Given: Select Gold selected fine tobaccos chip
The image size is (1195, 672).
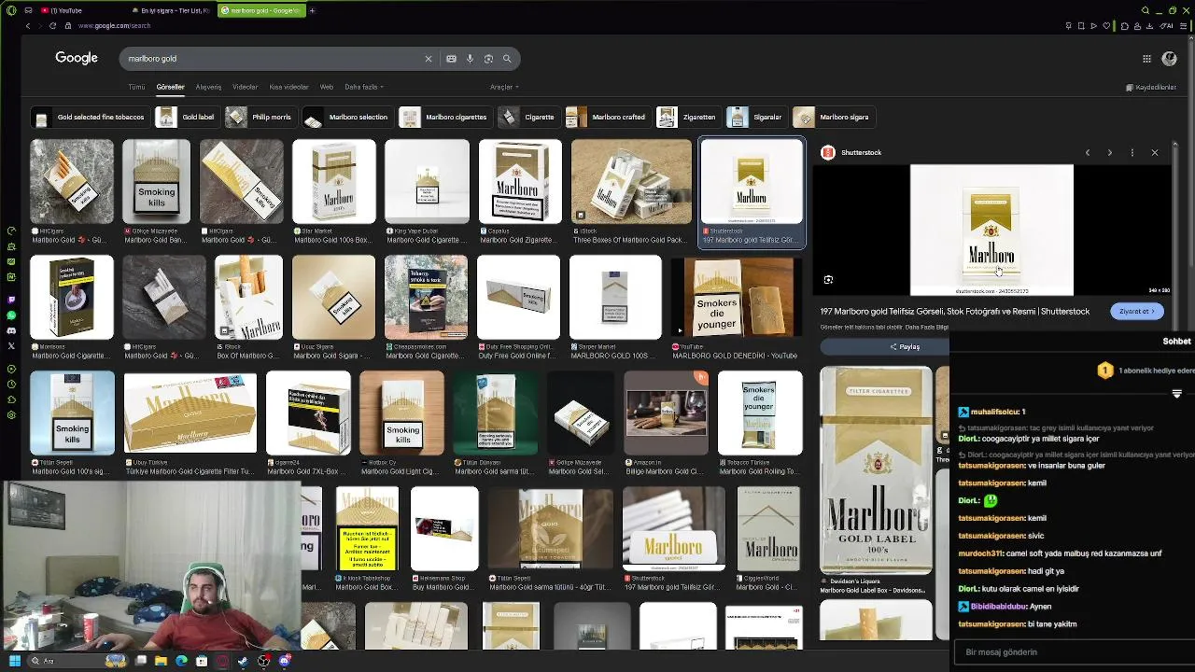Looking at the screenshot, I should coord(90,117).
